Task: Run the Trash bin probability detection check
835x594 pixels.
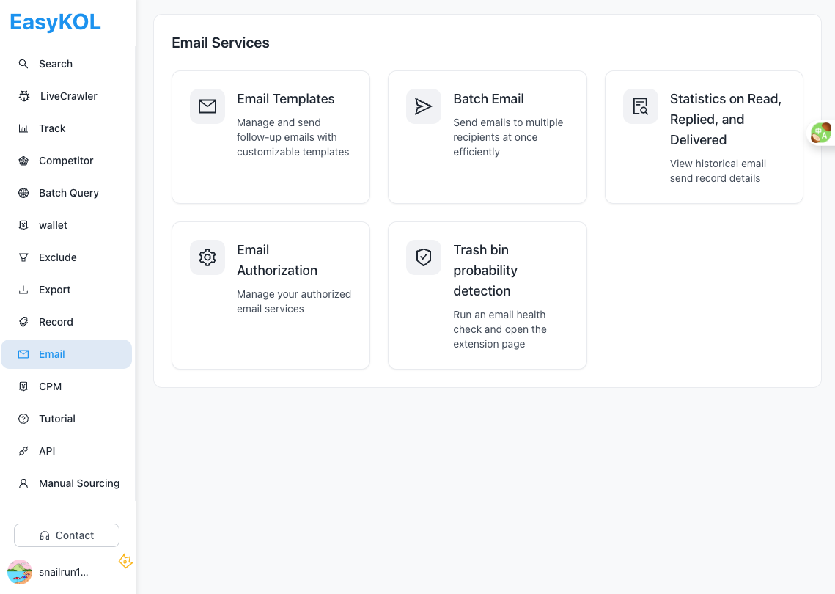Action: tap(487, 295)
